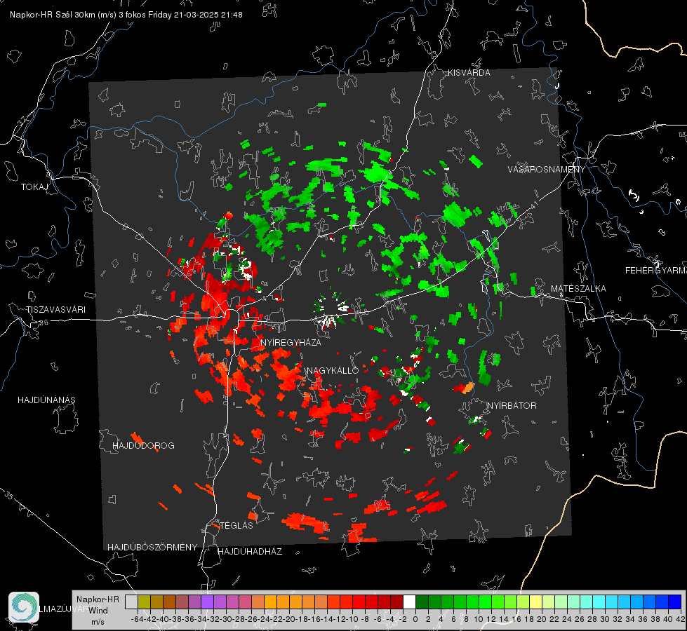Click the road number 35 label
Image resolution: width=687 pixels, height=631 pixels.
[9, 496]
